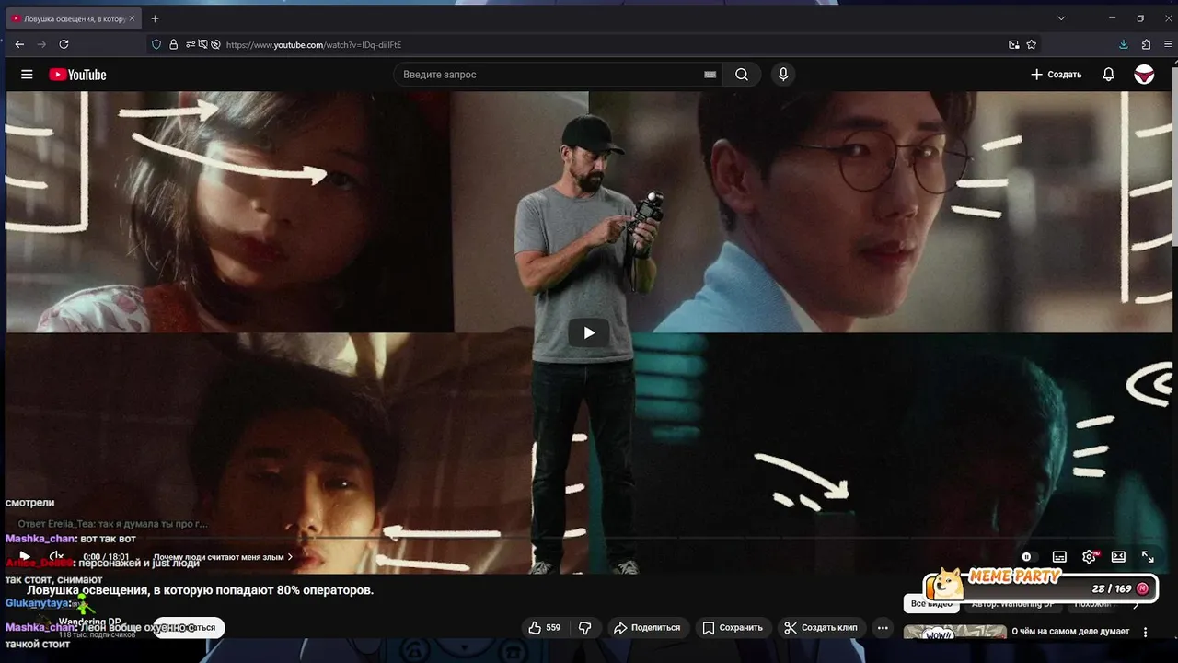Click the video title 'Ловушка освещения, в которую попадают'
The width and height of the screenshot is (1178, 663).
click(200, 590)
